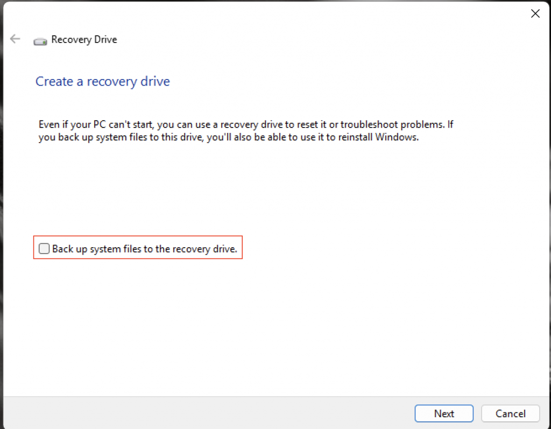Viewport: 551px width, 429px height.
Task: Proceed with the Next button
Action: [444, 413]
